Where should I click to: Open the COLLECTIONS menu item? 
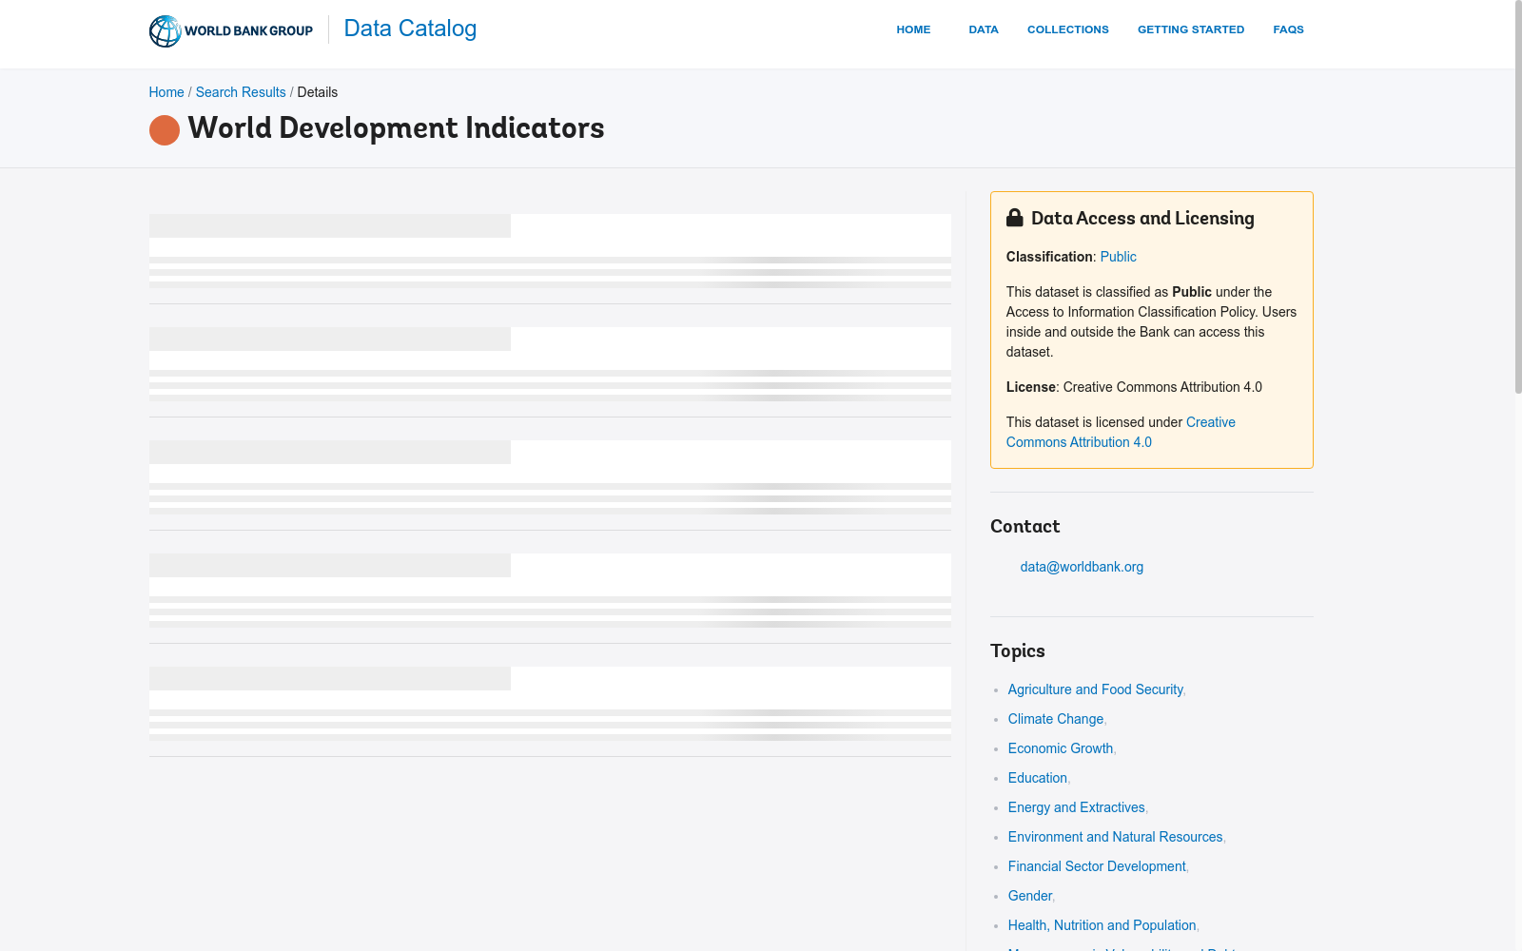[1067, 29]
